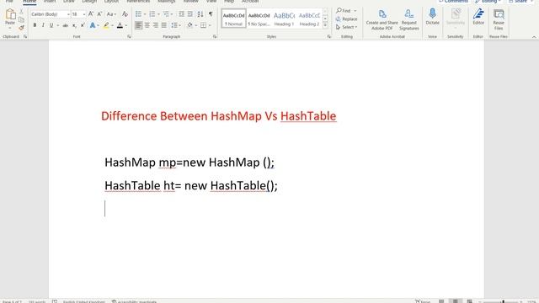Align text left
The width and height of the screenshot is (539, 303).
[x=138, y=25]
